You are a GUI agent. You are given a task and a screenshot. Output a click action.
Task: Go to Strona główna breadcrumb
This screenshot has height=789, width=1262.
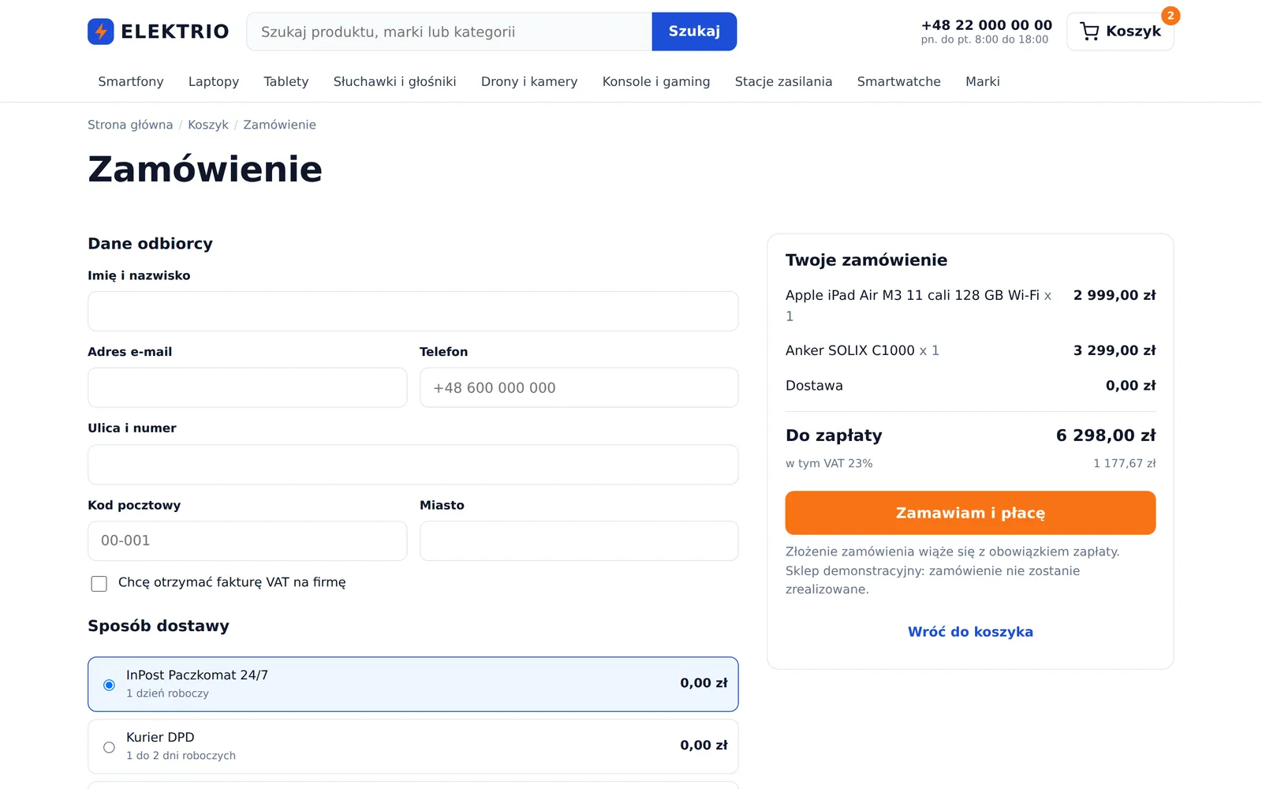pyautogui.click(x=130, y=125)
